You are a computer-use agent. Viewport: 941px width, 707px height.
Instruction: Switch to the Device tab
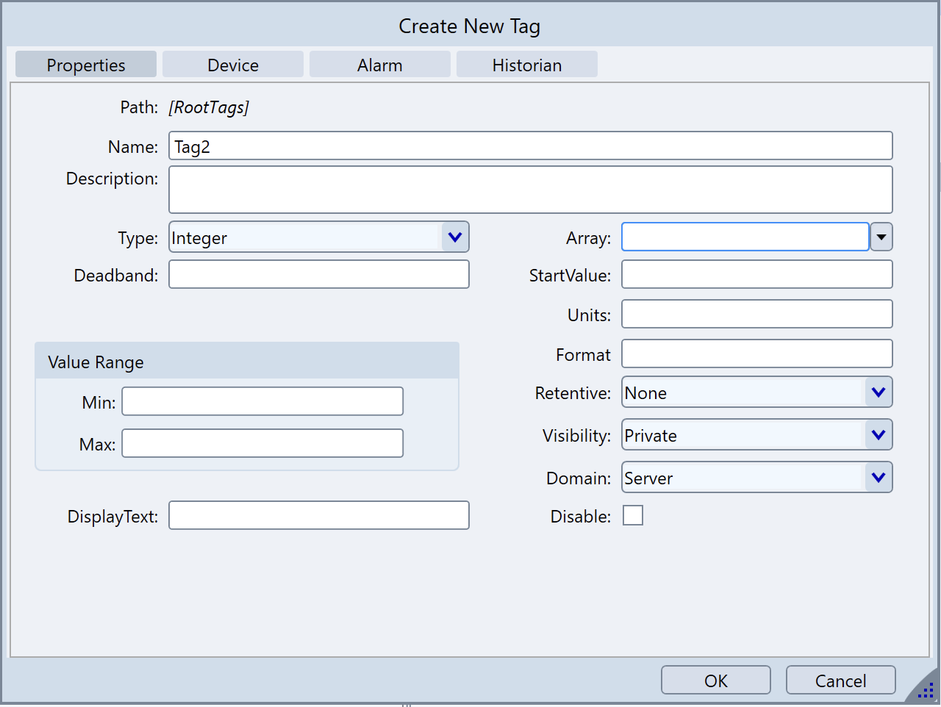point(232,65)
